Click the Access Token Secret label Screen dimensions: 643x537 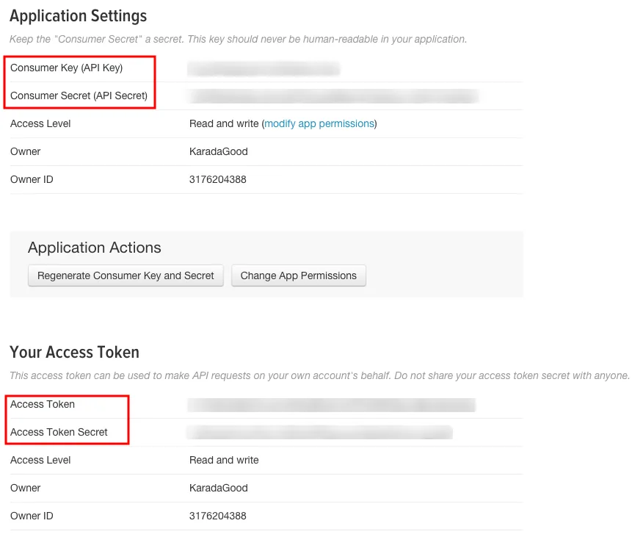(x=59, y=432)
